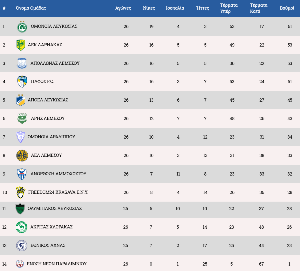Click the ΑΠΟΕΛ Λευκωσίας shield logo

[x=21, y=100]
